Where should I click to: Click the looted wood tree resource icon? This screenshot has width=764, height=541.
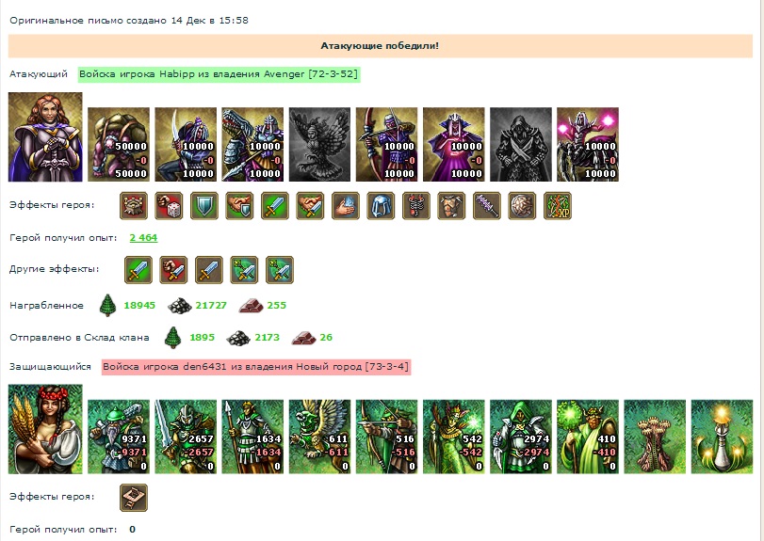pos(107,306)
